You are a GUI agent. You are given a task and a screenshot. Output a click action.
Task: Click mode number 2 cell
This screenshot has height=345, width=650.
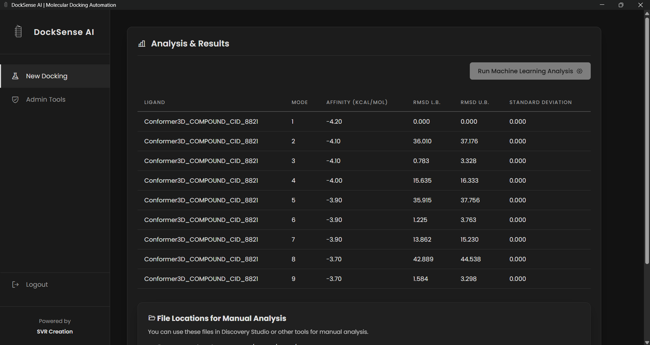pos(293,141)
